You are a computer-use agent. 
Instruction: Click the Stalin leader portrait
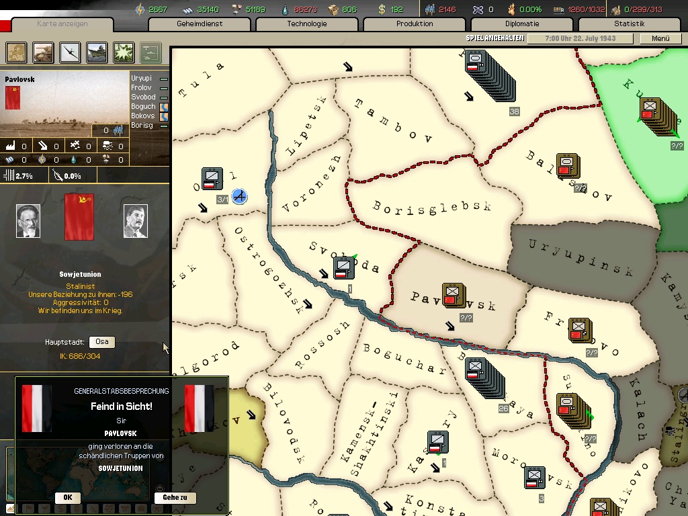(136, 221)
